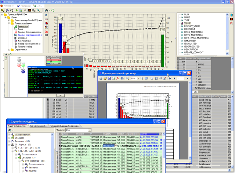Open the Настройки menu

(24, 6)
